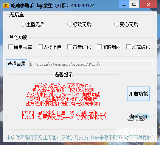The image size is (160, 145).
Task: Minimize the 吃鸡小助手 window
Action: pyautogui.click(x=124, y=4)
